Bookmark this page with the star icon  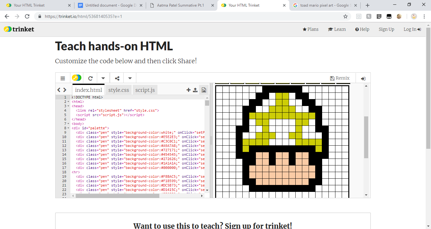pyautogui.click(x=345, y=16)
